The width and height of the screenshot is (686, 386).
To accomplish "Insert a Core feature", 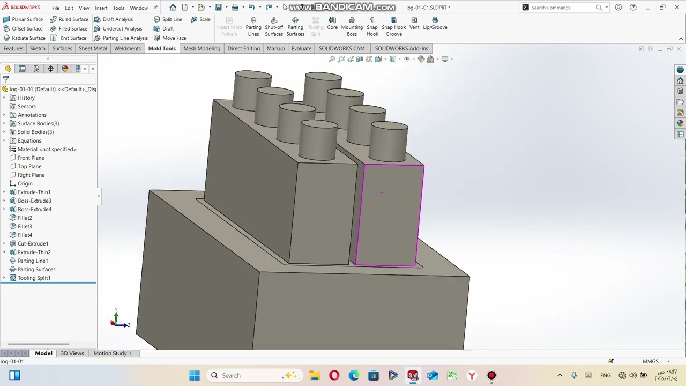I will 332,24.
